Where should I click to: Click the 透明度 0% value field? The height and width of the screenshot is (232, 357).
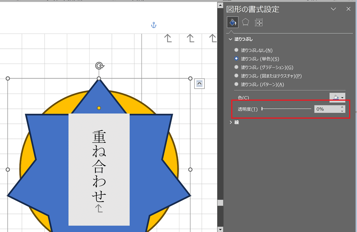tap(327, 109)
